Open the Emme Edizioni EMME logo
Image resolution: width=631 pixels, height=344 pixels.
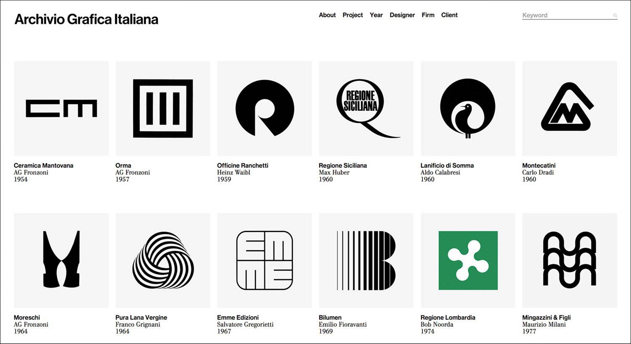click(x=265, y=260)
